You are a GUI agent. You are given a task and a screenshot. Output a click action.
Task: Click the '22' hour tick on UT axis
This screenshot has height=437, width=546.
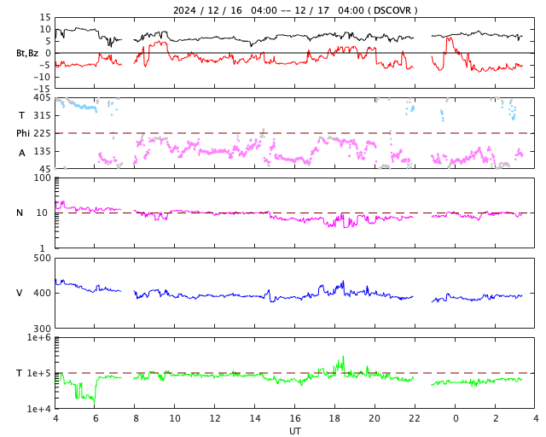coord(415,418)
